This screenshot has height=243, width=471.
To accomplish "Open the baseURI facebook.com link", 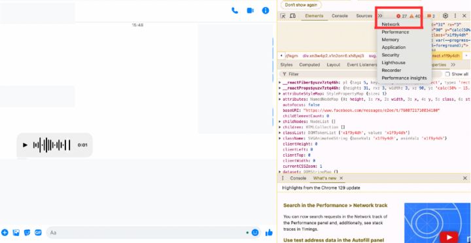I will coord(372,110).
